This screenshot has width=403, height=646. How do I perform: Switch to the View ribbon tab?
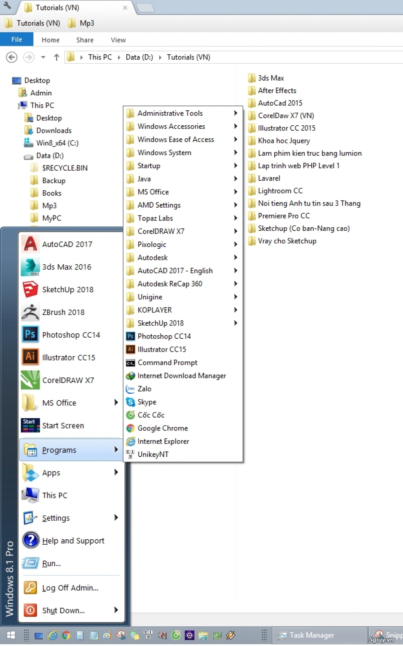tap(118, 40)
